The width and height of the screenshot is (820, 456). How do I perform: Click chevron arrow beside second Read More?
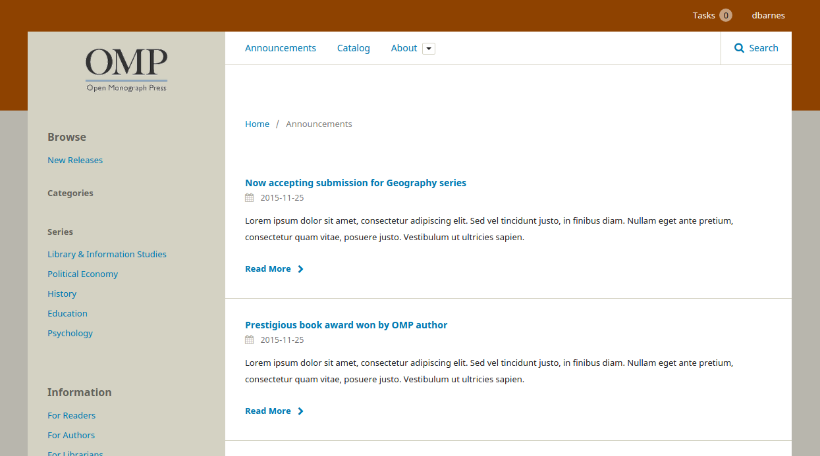point(300,411)
